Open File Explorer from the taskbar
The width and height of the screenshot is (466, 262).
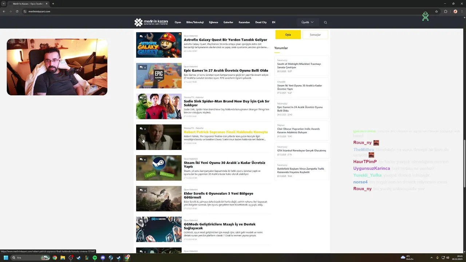tap(63, 258)
